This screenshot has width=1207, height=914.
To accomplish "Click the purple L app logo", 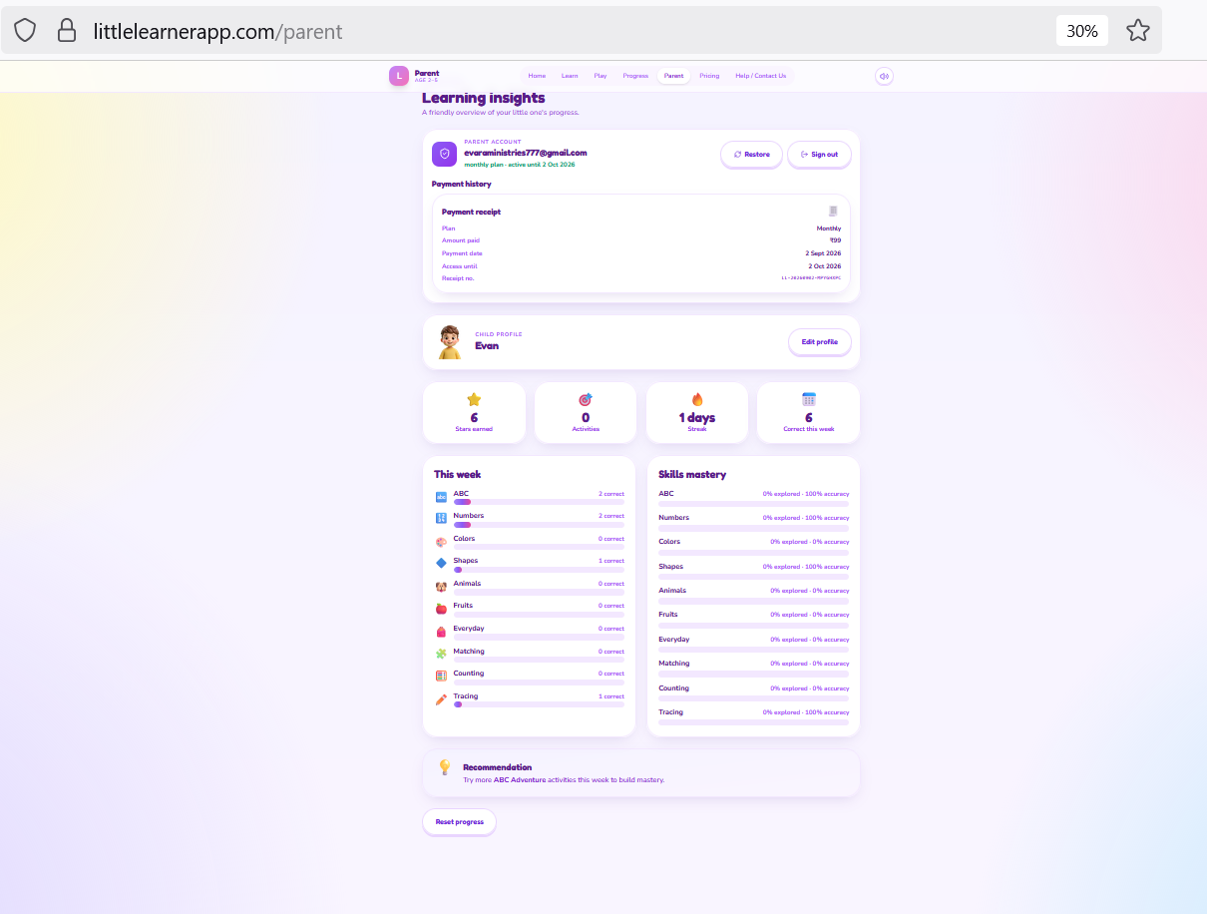I will click(x=399, y=76).
